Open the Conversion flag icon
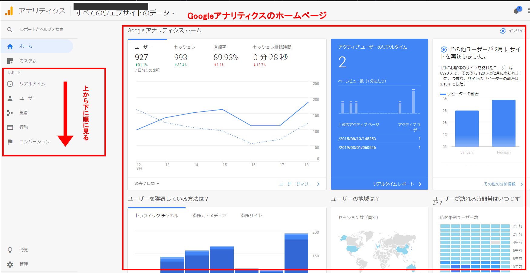 [10, 142]
